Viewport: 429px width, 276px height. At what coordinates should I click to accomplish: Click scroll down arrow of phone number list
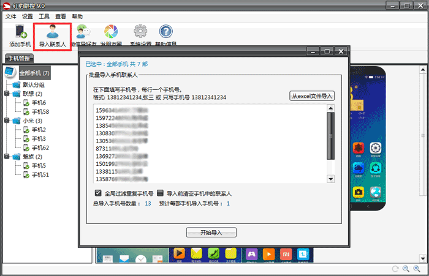coord(330,179)
